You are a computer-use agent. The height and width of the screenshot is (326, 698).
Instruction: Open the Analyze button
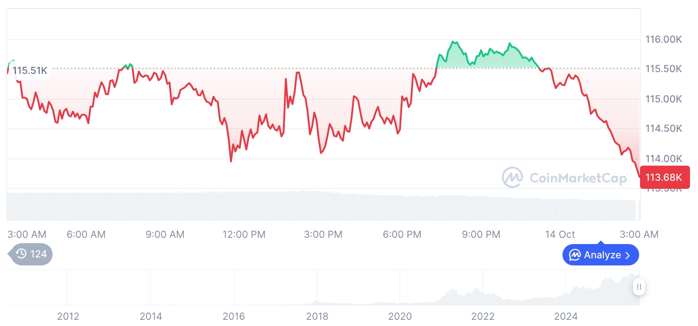coord(600,255)
